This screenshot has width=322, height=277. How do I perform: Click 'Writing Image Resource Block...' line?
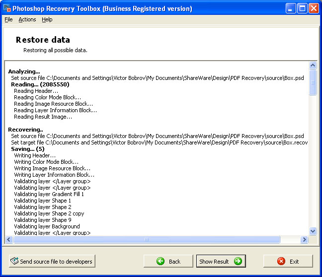point(52,168)
